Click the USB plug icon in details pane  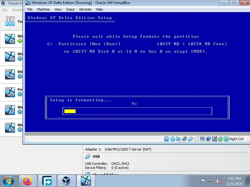[88, 156]
